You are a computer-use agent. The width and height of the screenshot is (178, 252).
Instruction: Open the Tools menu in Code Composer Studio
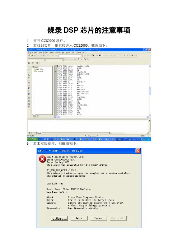tap(73, 52)
